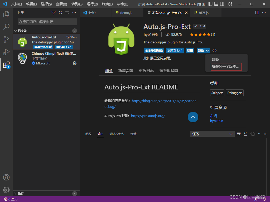270x202 pixels.
Task: Open Output in a new editor window
Action: coord(252,134)
